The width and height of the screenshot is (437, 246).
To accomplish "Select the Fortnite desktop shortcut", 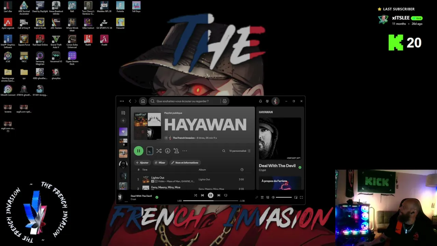I will coord(120,7).
